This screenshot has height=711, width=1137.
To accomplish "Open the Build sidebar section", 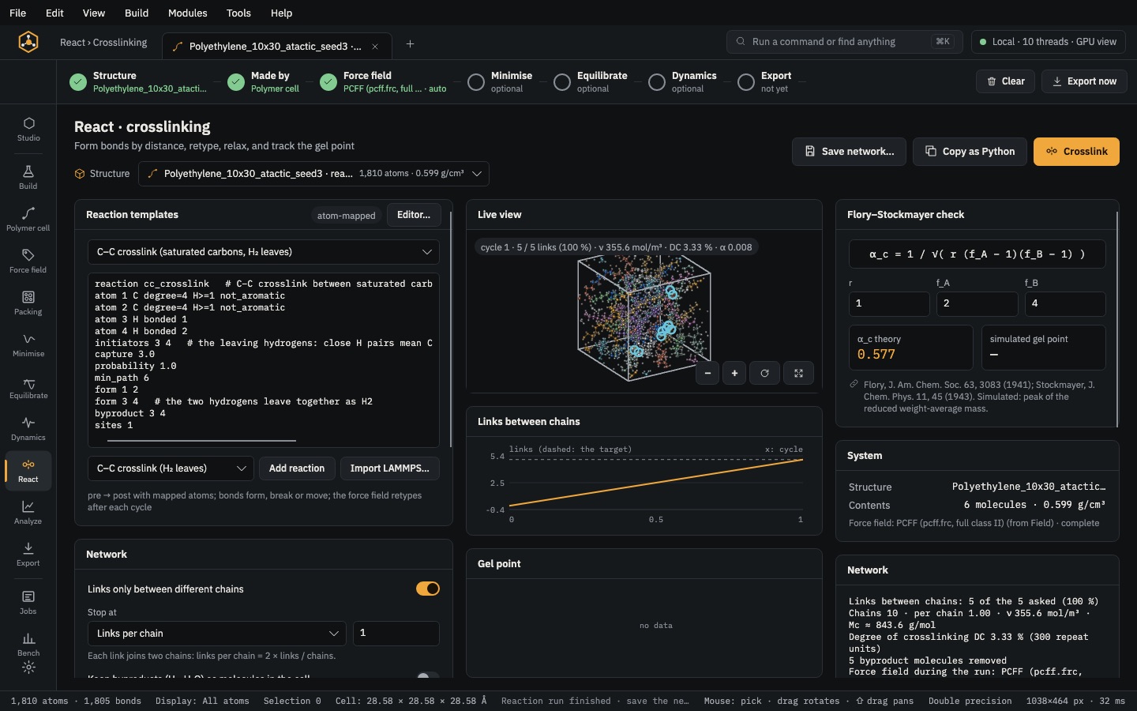I will tap(28, 177).
